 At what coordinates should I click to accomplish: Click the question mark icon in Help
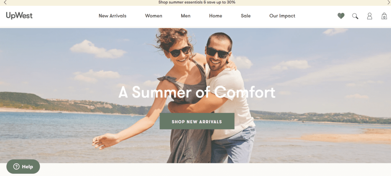(x=16, y=166)
